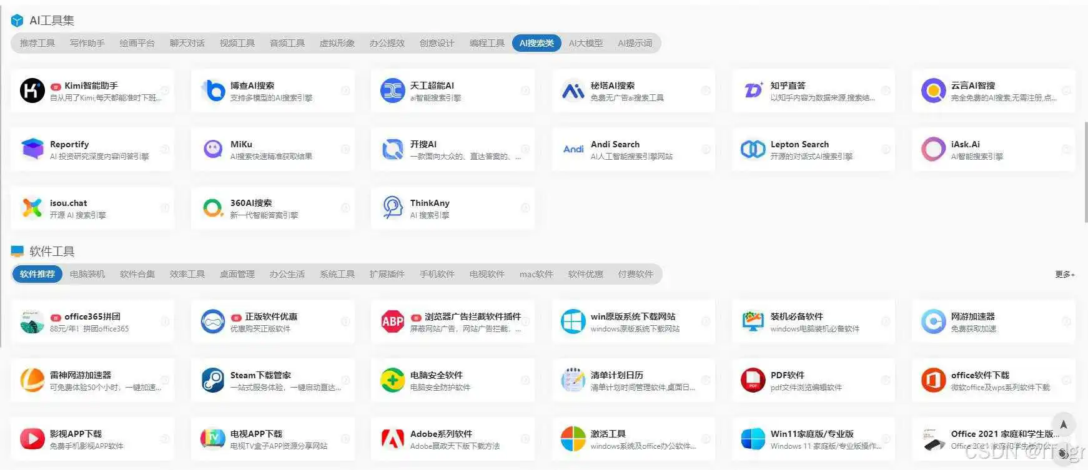Select the 软件推荐 tab

(x=37, y=274)
